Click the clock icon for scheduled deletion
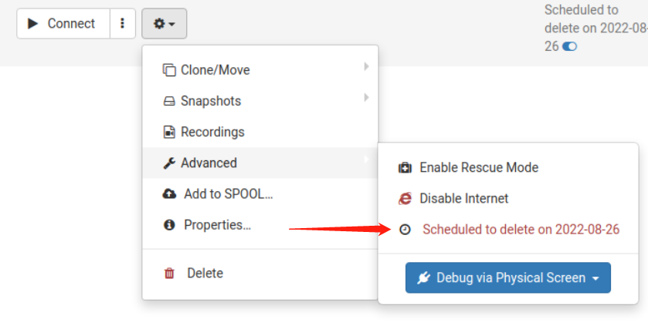Screen dimensions: 648x336 (x=405, y=229)
